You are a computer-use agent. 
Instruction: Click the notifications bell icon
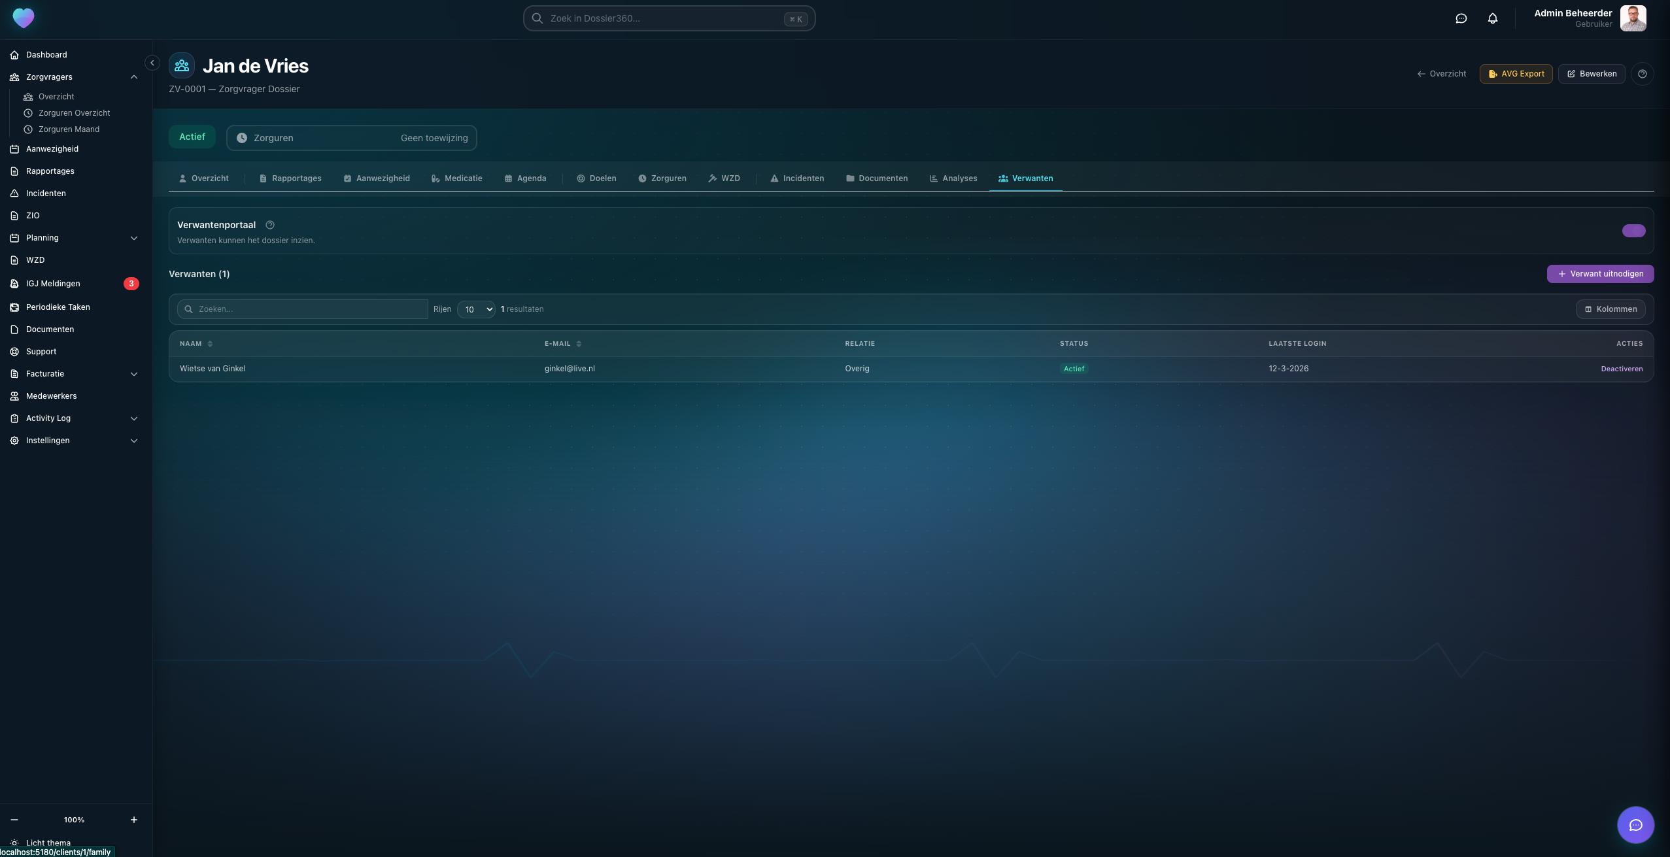[1492, 18]
